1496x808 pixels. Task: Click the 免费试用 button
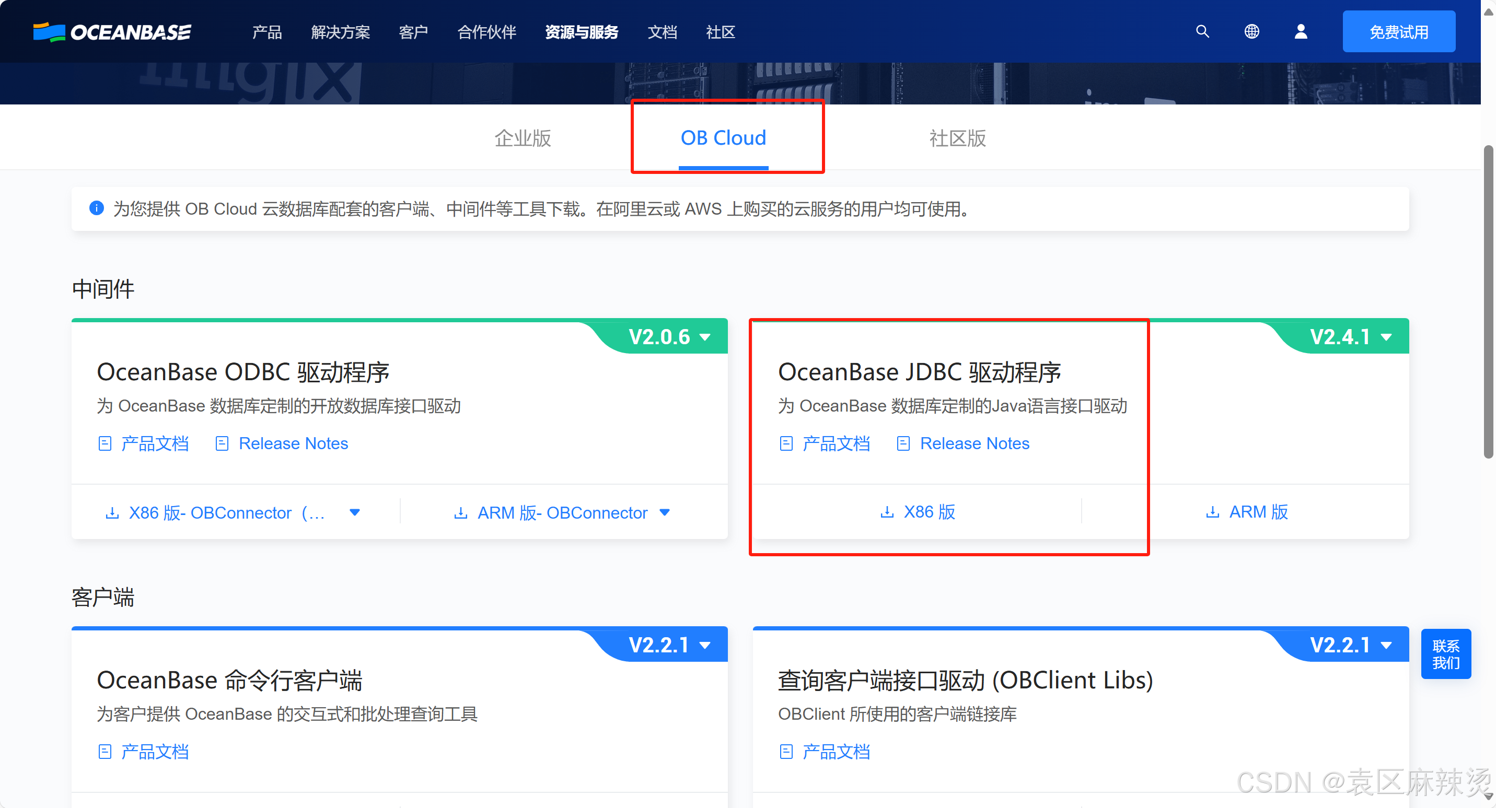pos(1399,31)
